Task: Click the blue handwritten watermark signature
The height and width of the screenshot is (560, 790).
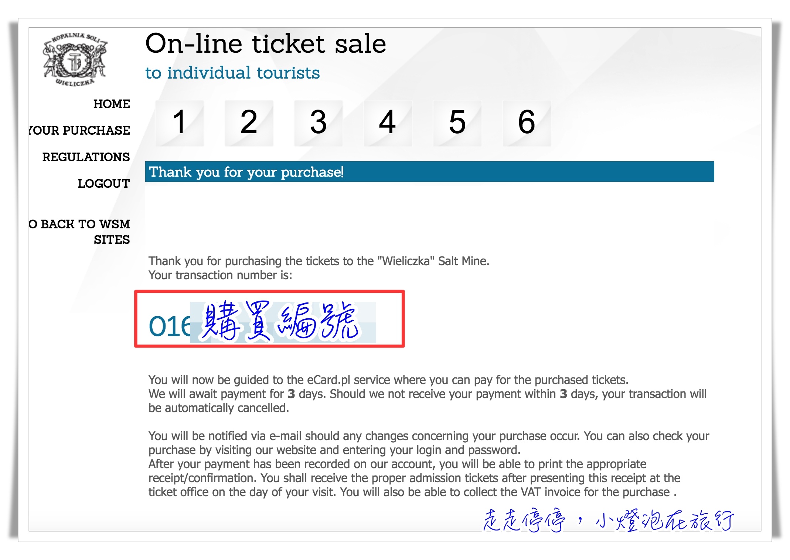Action: (x=609, y=520)
